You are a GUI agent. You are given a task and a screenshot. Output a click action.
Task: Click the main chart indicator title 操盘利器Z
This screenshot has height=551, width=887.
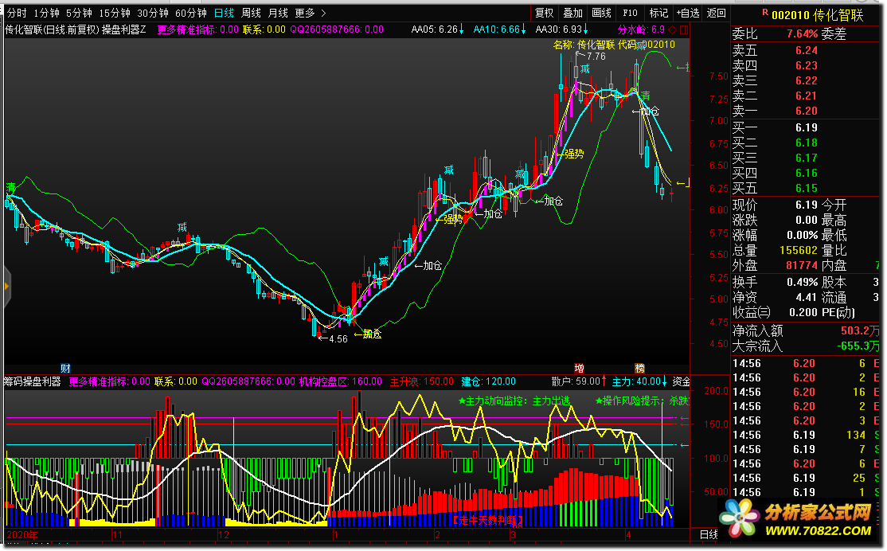pos(124,29)
